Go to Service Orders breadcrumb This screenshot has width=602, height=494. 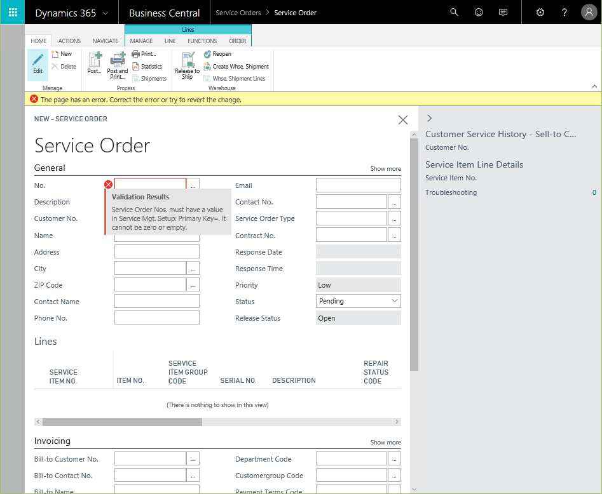[x=238, y=13]
